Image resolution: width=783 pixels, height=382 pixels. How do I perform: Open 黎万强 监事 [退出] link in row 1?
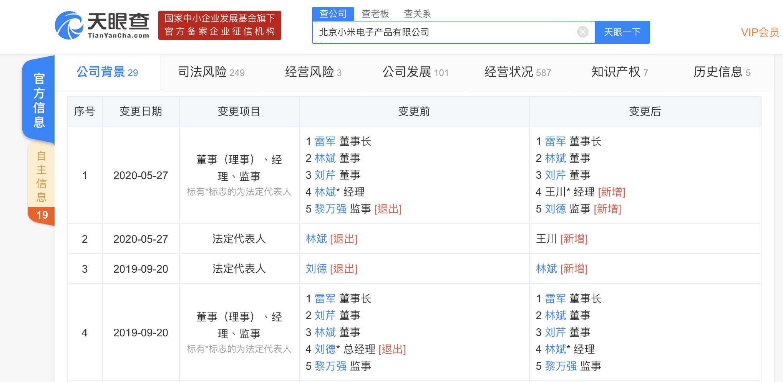tap(330, 209)
